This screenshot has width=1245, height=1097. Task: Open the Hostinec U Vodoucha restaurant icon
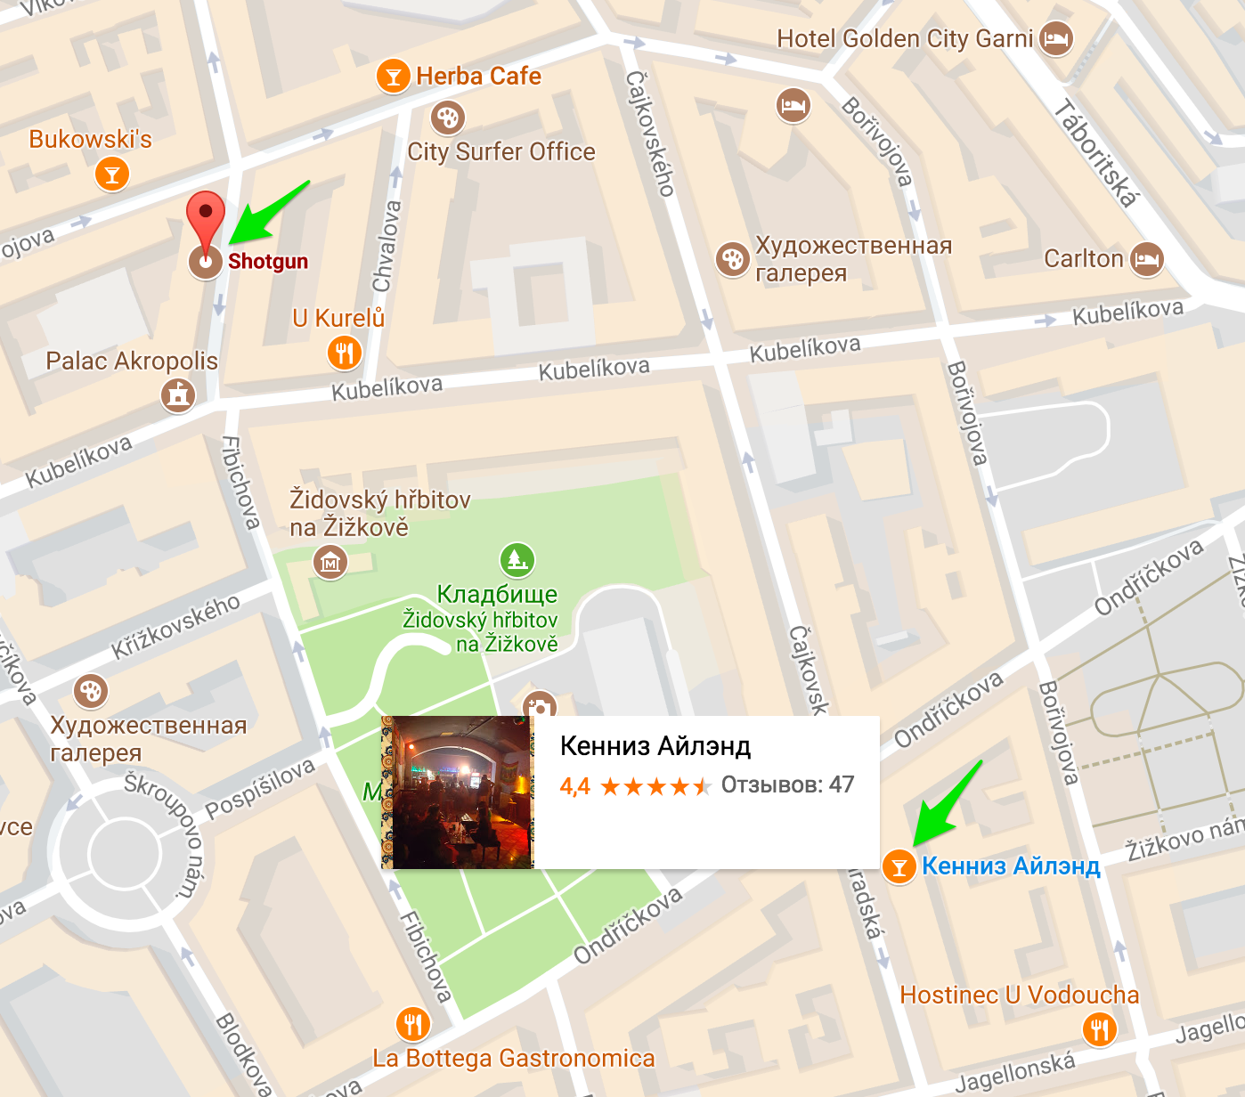click(x=1100, y=1029)
